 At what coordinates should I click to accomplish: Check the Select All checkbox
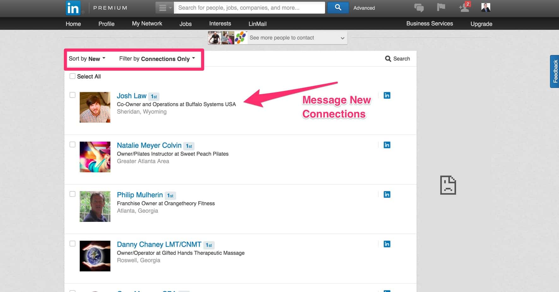(72, 76)
